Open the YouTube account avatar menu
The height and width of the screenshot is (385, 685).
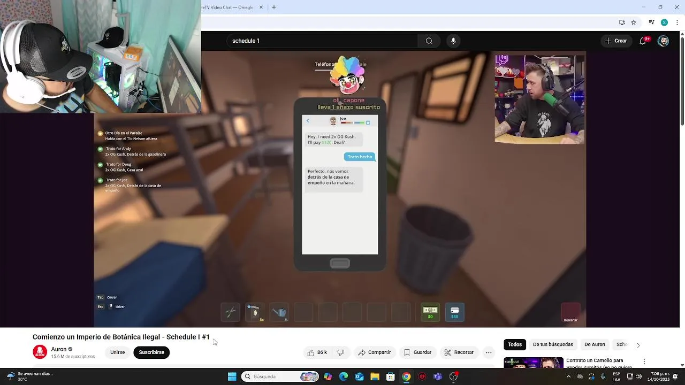tap(663, 41)
